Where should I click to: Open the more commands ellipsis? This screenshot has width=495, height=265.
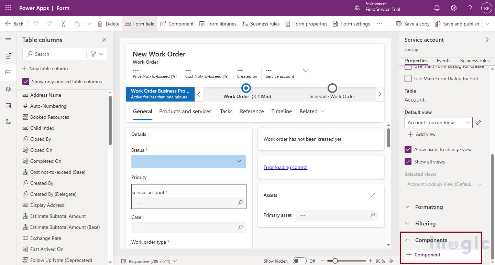click(379, 24)
